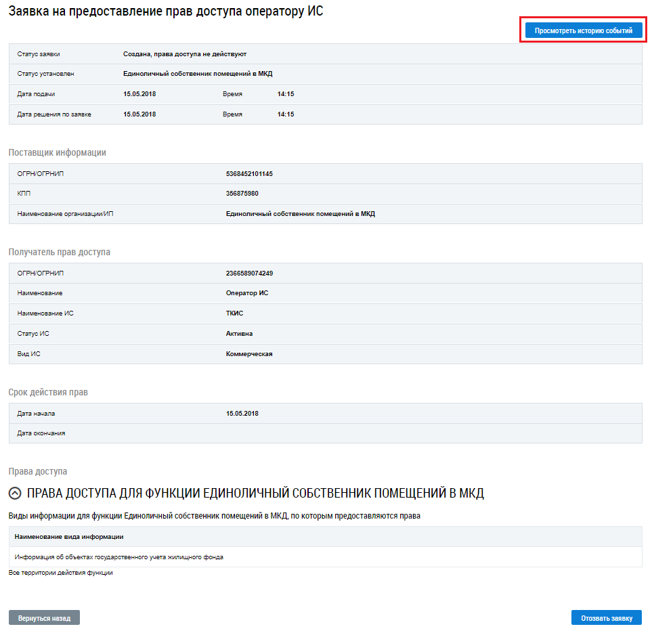Select the housing fund state accounting information row
Viewport: 652px width, 633px height.
coord(118,557)
